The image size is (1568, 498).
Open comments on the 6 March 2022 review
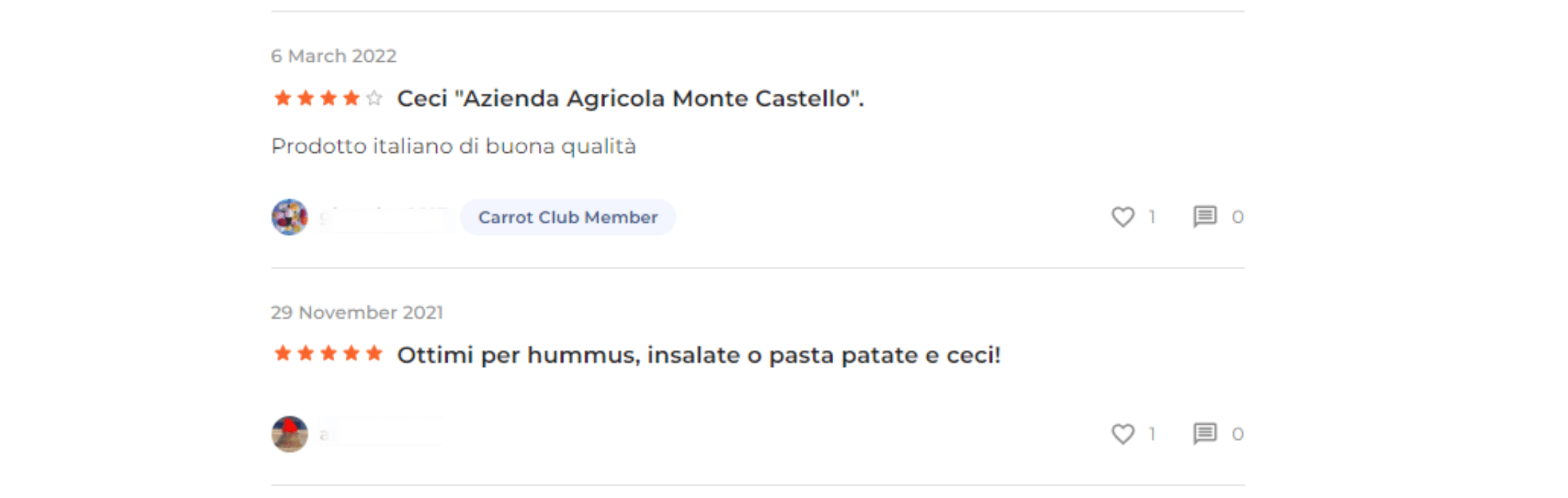(x=1205, y=216)
